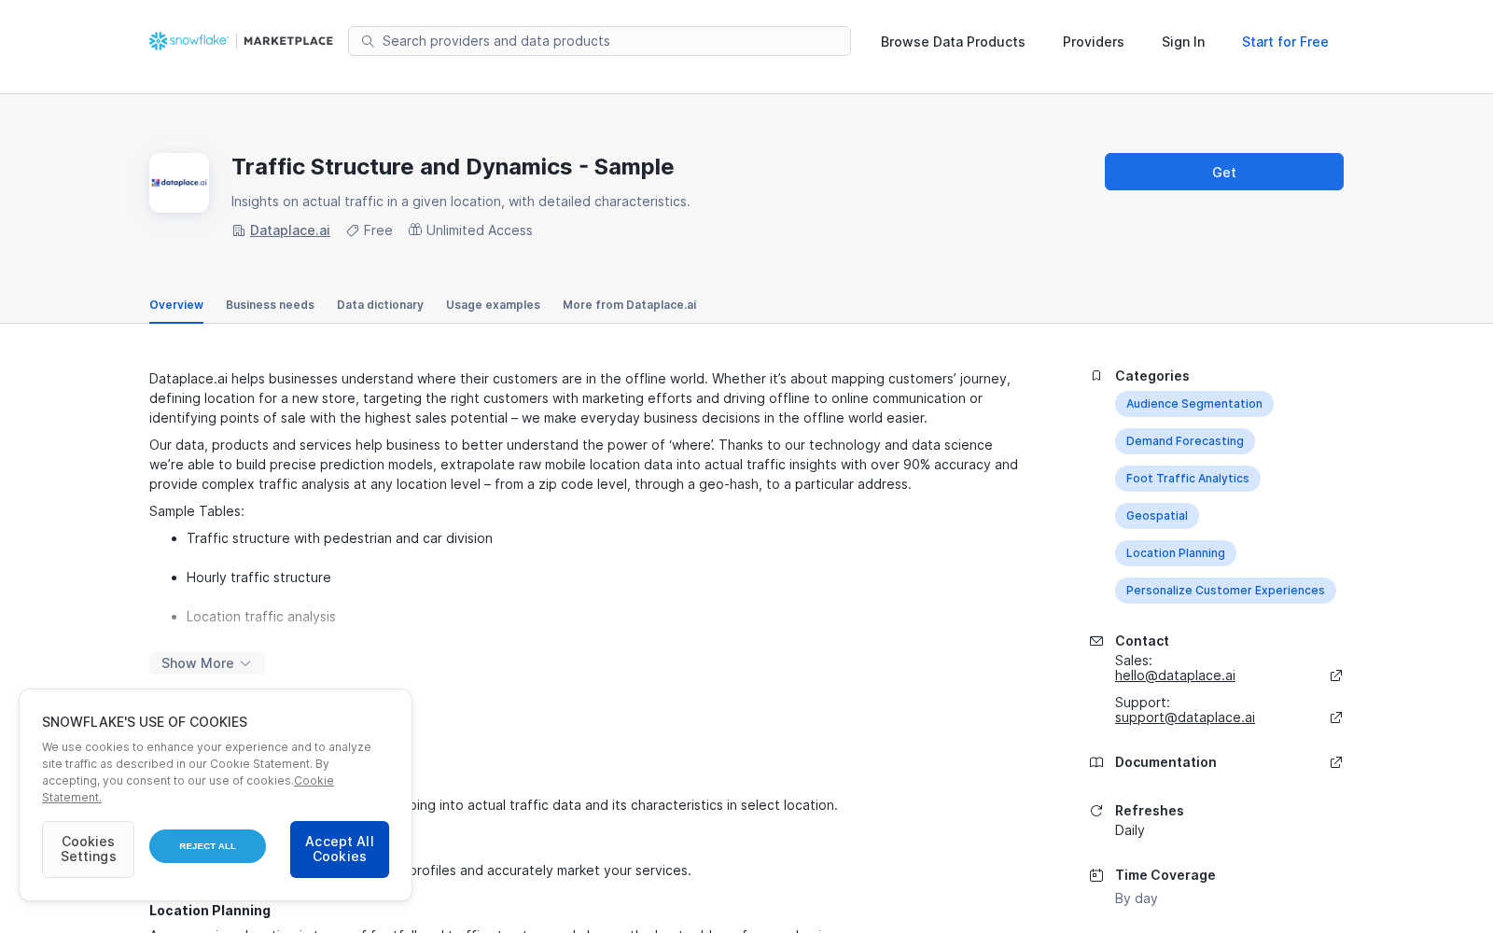Click the calendar icon beside Time Coverage
Image resolution: width=1493 pixels, height=933 pixels.
click(x=1096, y=875)
